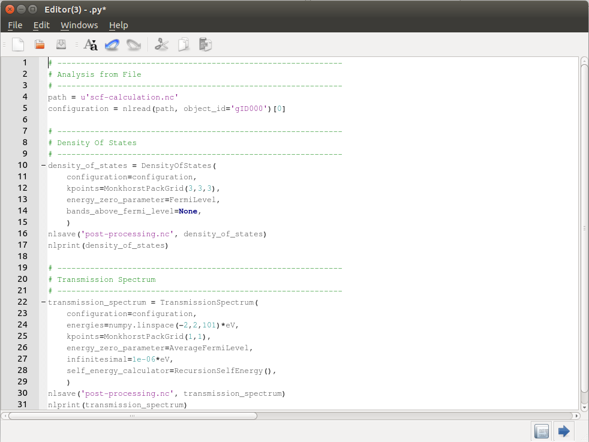
Task: Click 'nlprint(transmission_spectrum)' on line 31
Action: click(118, 405)
